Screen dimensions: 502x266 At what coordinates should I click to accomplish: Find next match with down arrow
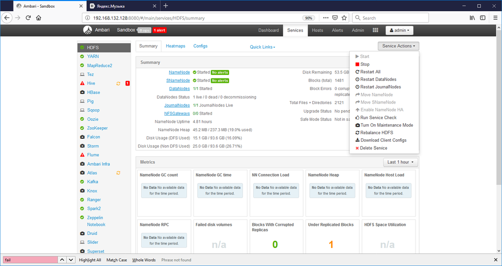(x=71, y=260)
